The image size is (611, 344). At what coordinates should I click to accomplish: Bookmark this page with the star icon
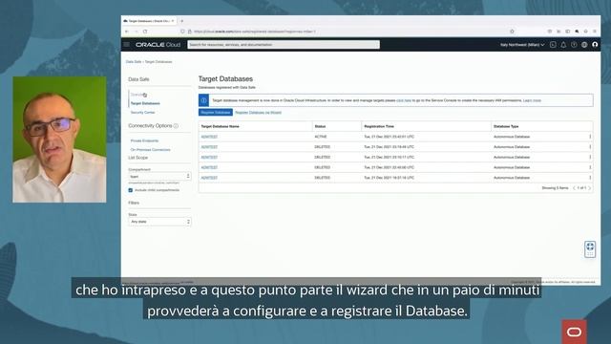(512, 32)
